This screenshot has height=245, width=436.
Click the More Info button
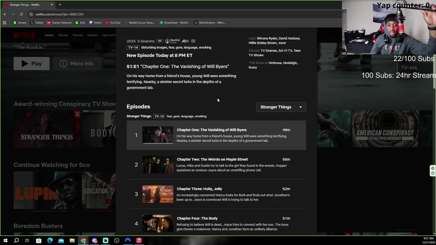pos(77,64)
